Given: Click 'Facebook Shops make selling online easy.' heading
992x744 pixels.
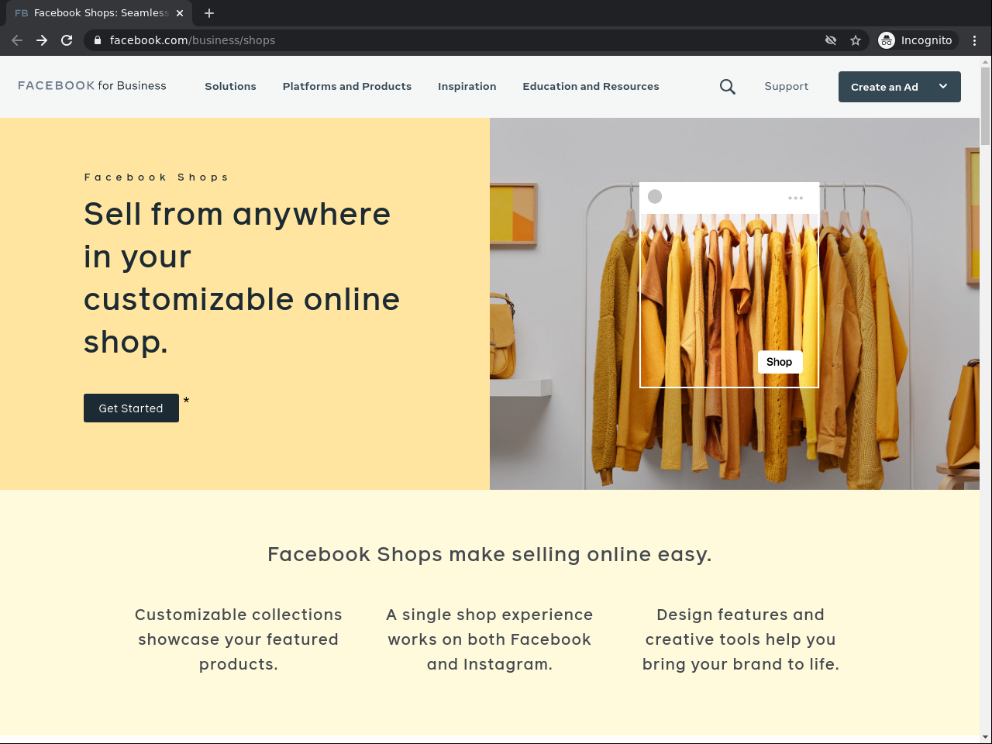Looking at the screenshot, I should [x=490, y=554].
